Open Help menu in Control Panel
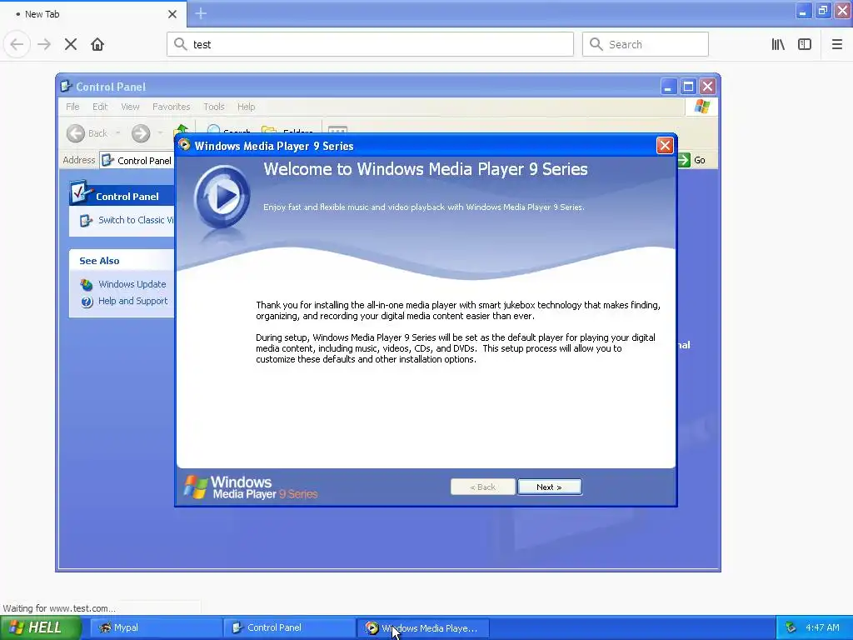Screen dimensions: 853x640 pos(246,107)
